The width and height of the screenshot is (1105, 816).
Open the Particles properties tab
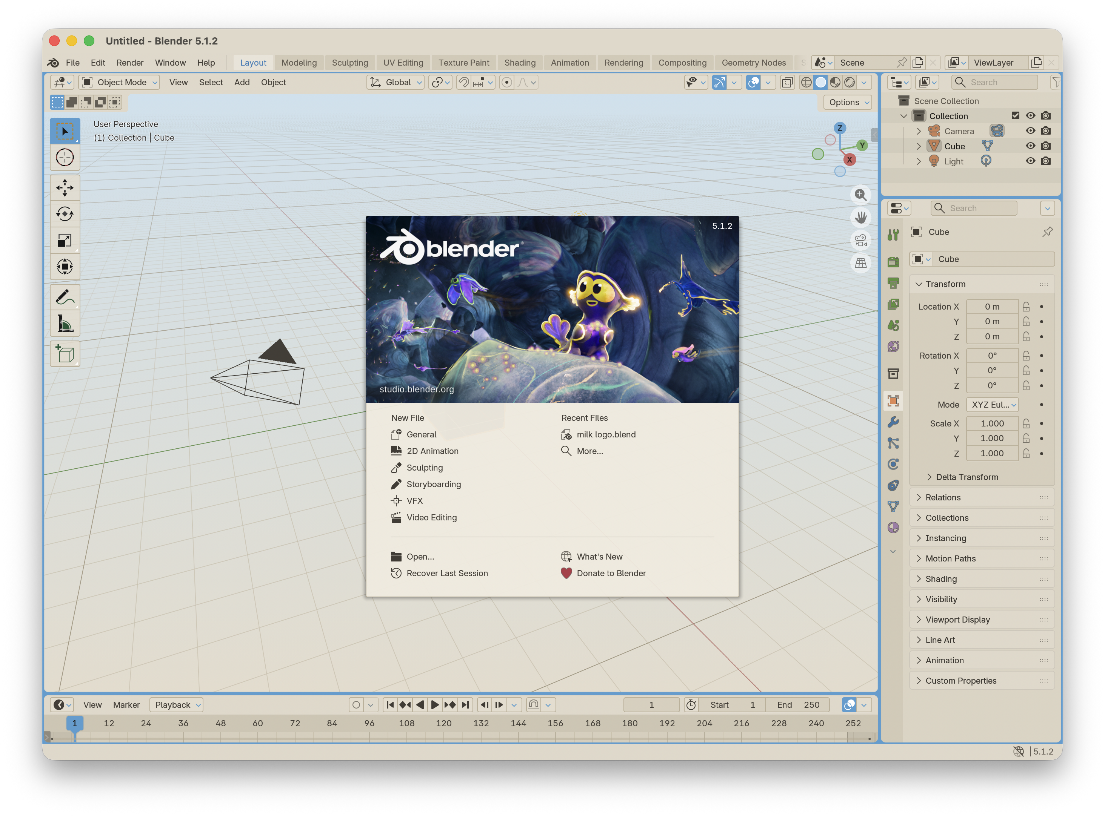pos(893,443)
